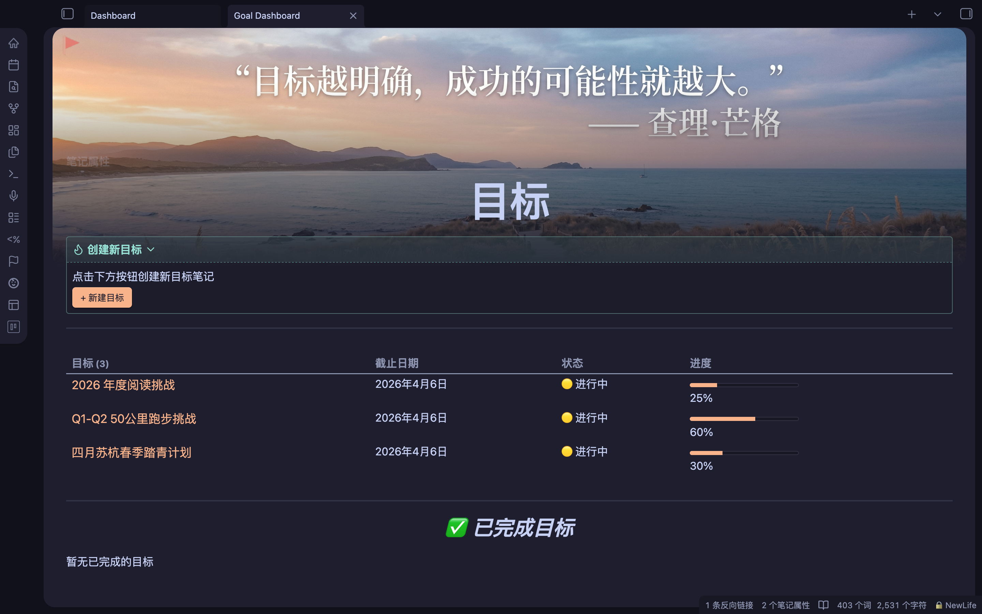The image size is (982, 614).
Task: Click the due date of 2026 年度阅读挑战
Action: (411, 384)
